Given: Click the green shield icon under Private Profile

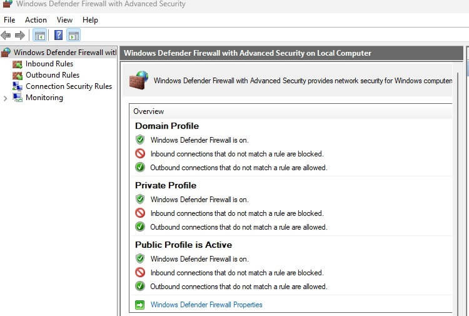Looking at the screenshot, I should pos(140,199).
